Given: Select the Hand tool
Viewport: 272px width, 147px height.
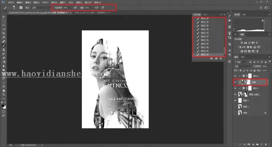Looking at the screenshot, I should coord(3,91).
